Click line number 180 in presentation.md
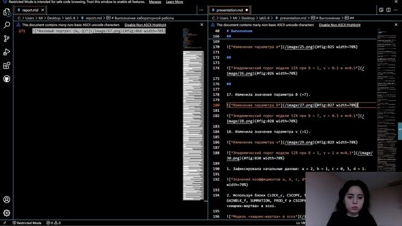This screenshot has width=402, height=226. point(216,105)
